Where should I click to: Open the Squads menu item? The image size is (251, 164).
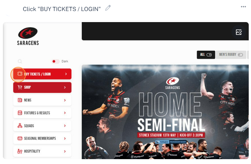[x=42, y=126]
